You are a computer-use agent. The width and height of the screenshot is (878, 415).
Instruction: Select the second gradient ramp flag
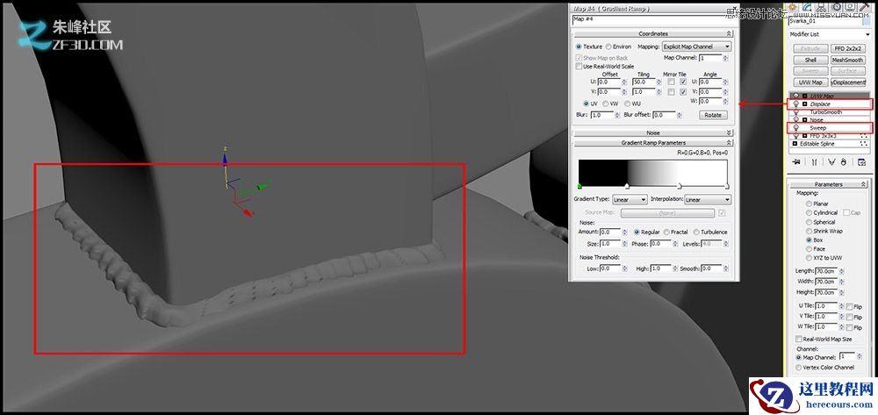pyautogui.click(x=627, y=186)
